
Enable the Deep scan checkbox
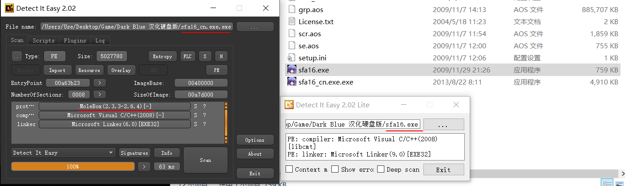click(381, 169)
